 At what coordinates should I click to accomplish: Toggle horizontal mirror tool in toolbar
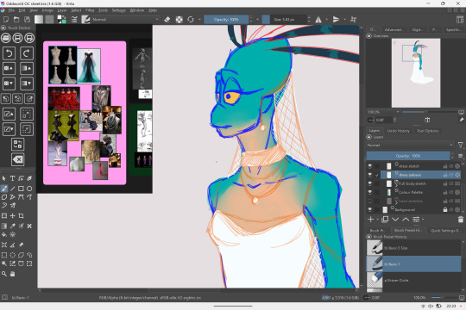318,20
